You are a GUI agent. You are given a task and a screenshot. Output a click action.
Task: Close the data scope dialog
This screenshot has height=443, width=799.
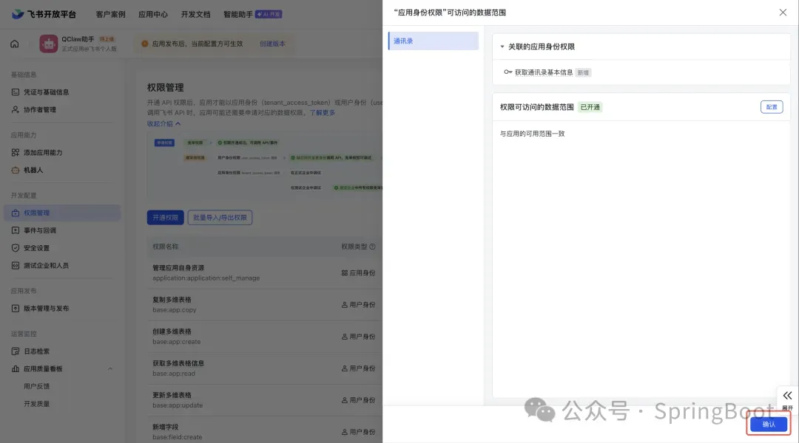(x=783, y=13)
